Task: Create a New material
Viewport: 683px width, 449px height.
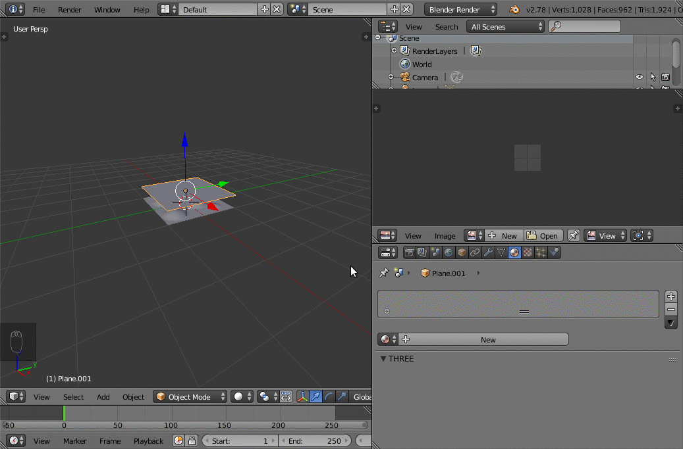Action: 483,339
